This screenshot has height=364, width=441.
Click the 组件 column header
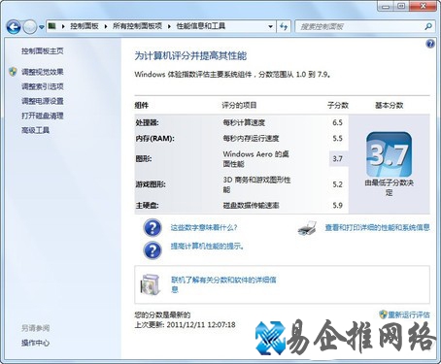(x=142, y=105)
